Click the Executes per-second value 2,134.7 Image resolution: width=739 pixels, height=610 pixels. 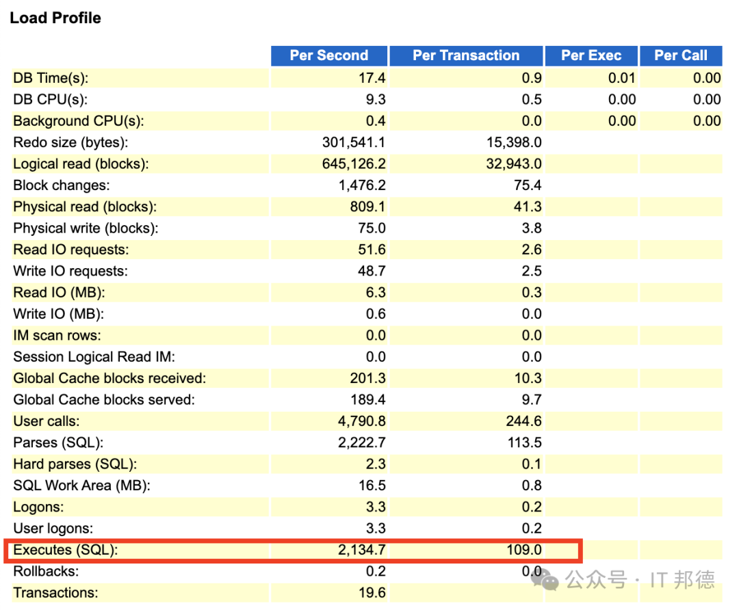coord(362,550)
